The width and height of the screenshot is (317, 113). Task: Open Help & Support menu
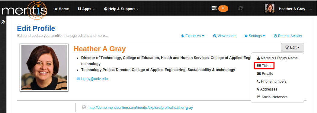tap(121, 9)
